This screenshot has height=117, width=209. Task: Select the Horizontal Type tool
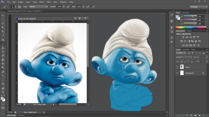point(3,76)
